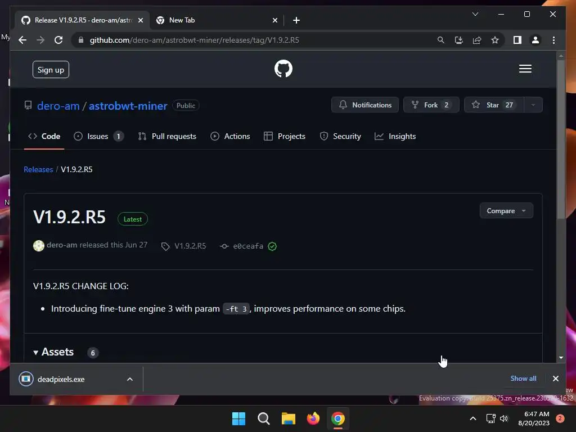
Task: Click the browser forward arrow
Action: click(x=40, y=40)
